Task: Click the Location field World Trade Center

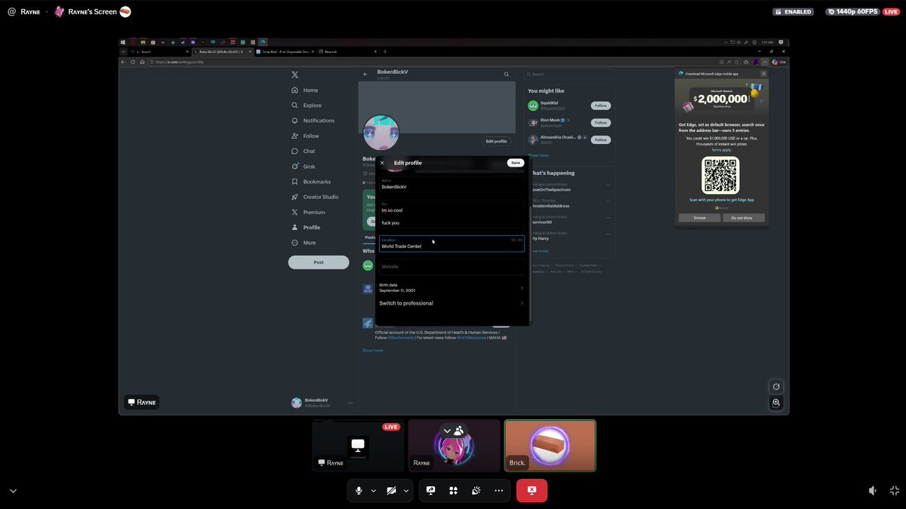Action: coord(451,244)
